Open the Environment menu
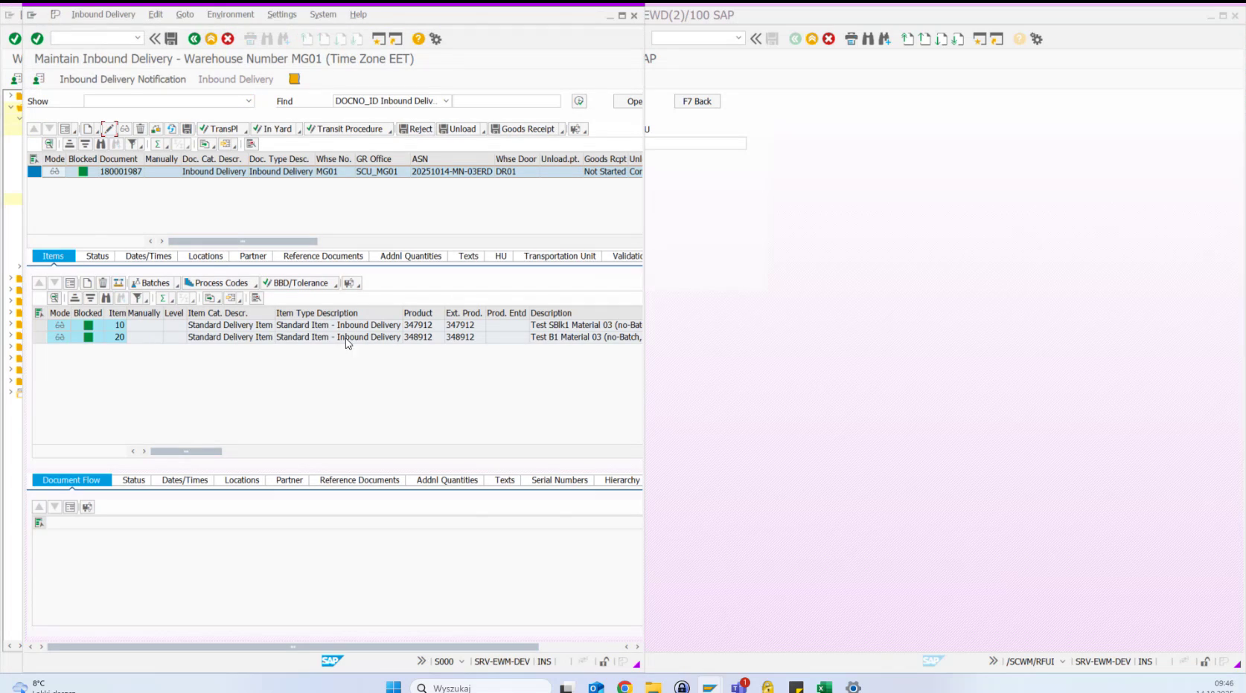The image size is (1246, 693). tap(230, 14)
